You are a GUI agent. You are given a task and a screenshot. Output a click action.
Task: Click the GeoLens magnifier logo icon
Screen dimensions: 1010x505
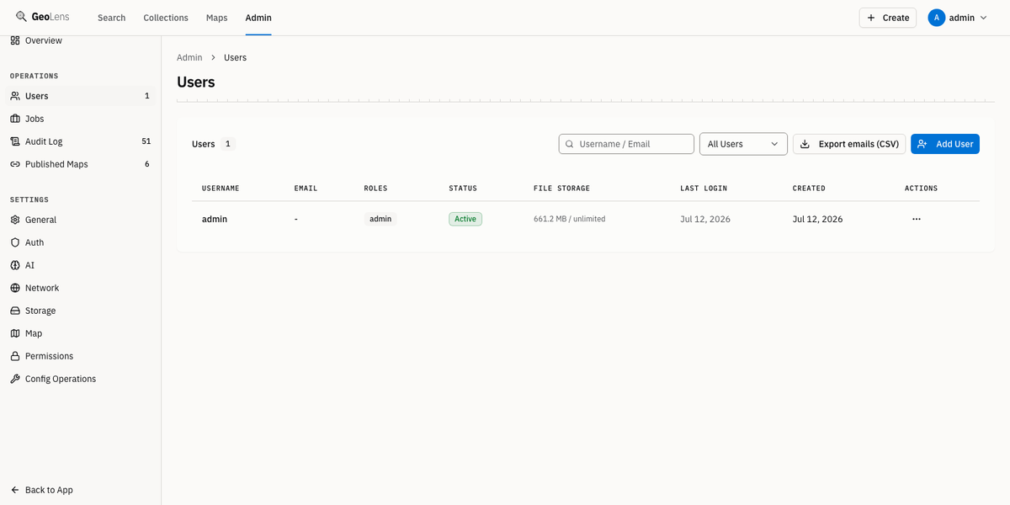pos(21,17)
